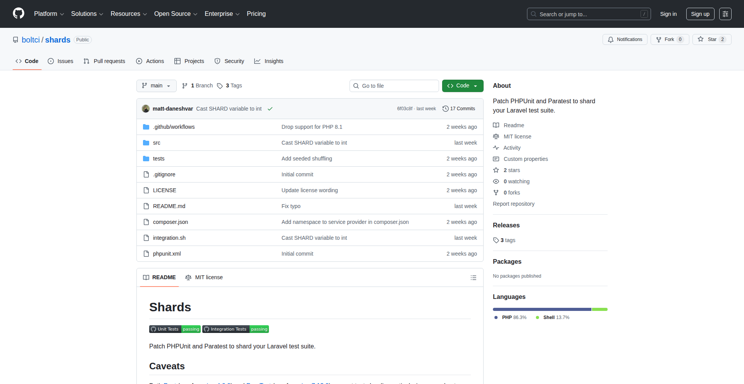Open the Insights tab
Viewport: 744px width, 384px height.
[269, 61]
